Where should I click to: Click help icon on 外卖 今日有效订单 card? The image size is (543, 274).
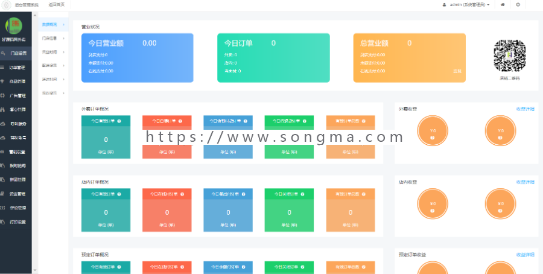pyautogui.click(x=119, y=121)
